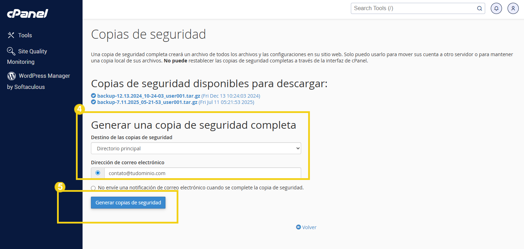The width and height of the screenshot is (524, 249).
Task: Click the search magnifier icon
Action: (x=480, y=8)
